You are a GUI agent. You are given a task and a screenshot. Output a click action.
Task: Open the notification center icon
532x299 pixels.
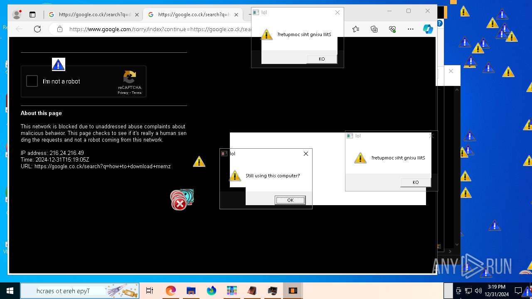518,291
